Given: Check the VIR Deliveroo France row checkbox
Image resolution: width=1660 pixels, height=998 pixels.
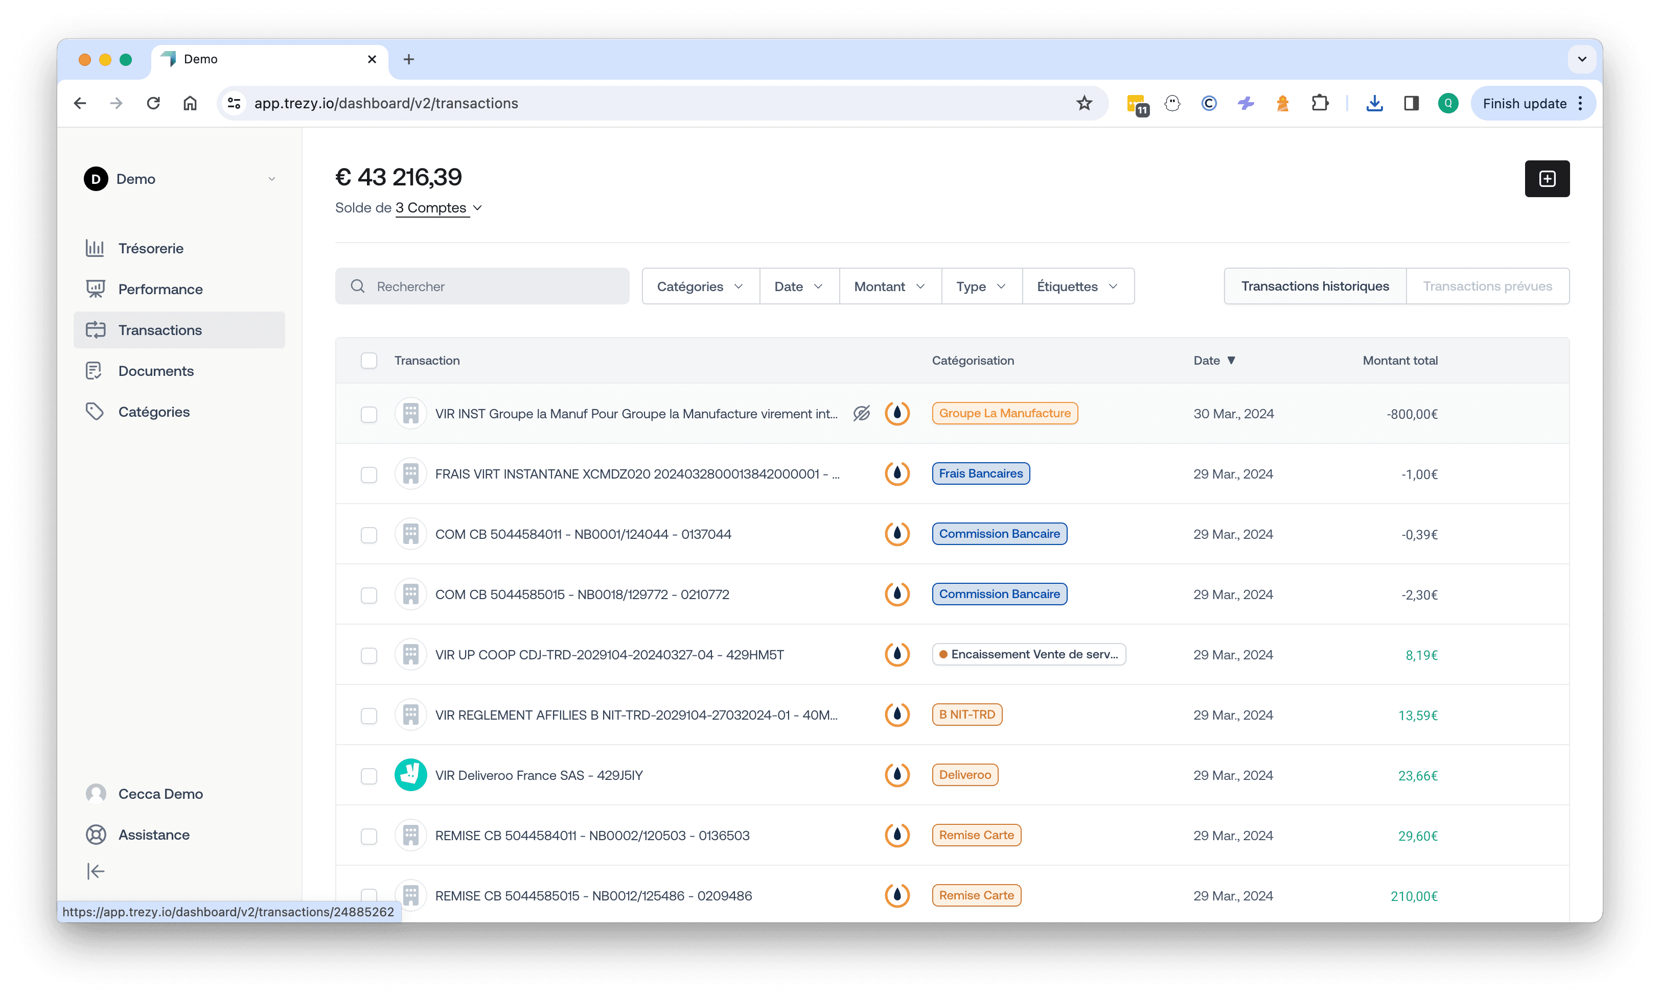Looking at the screenshot, I should (x=368, y=776).
